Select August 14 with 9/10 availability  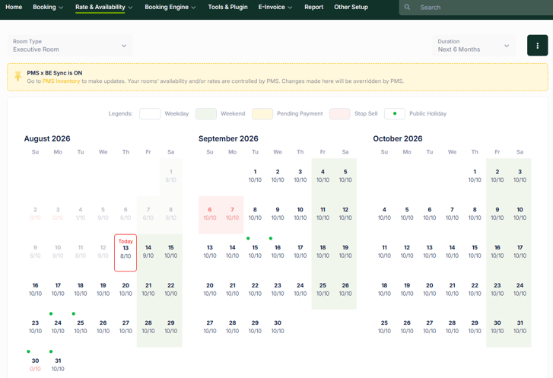click(148, 253)
